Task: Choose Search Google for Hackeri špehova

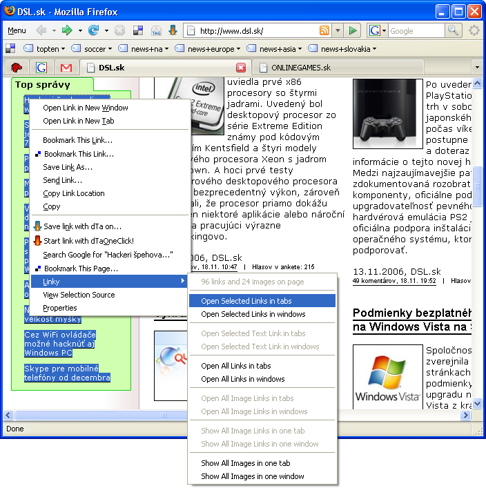Action: pyautogui.click(x=110, y=255)
